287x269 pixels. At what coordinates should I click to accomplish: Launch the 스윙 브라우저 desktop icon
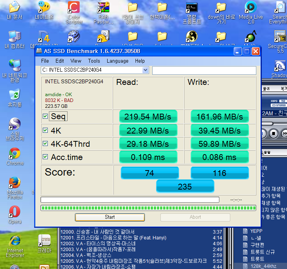tap(15, 129)
